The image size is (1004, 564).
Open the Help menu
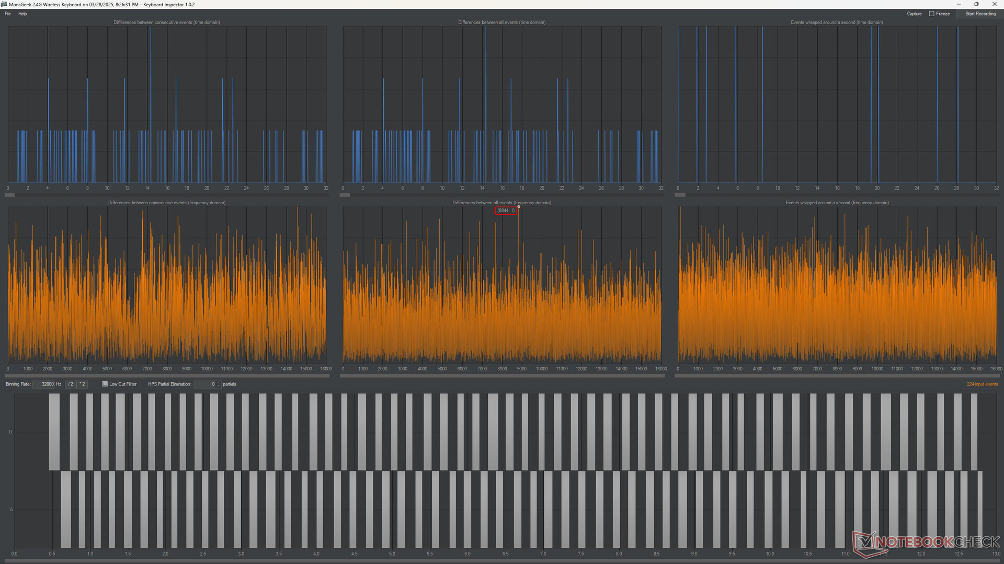(x=22, y=14)
